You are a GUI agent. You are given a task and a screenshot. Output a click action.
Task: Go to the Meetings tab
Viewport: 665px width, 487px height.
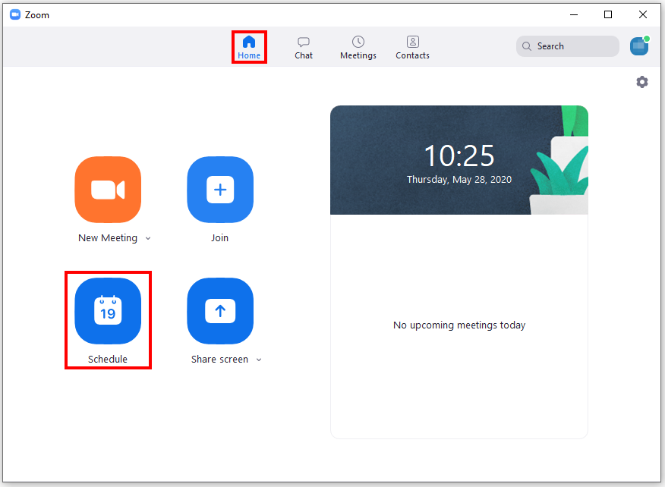(358, 47)
